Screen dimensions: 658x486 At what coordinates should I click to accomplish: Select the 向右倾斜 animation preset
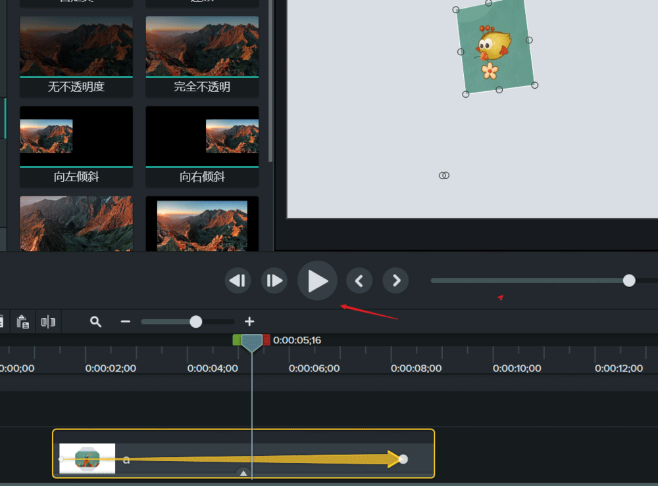pos(202,146)
